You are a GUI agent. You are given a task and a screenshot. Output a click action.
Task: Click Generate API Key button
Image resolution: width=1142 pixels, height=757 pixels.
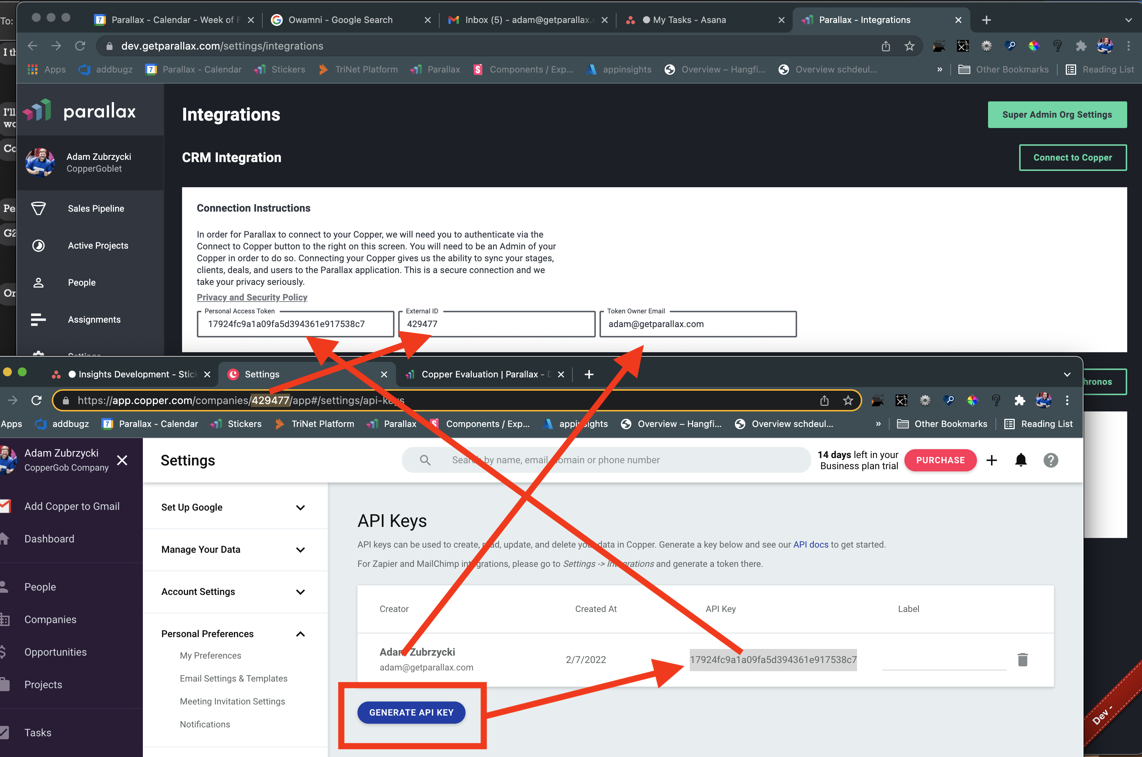pos(412,713)
